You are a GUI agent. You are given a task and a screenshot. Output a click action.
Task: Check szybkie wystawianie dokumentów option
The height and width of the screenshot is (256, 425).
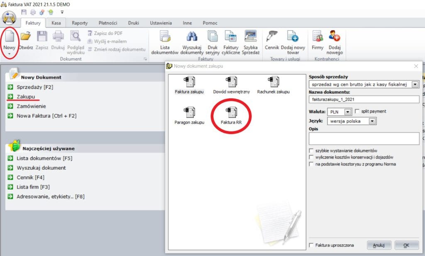(311, 151)
